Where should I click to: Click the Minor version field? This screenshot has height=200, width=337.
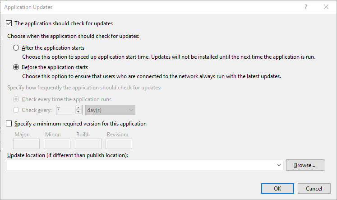click(x=57, y=144)
